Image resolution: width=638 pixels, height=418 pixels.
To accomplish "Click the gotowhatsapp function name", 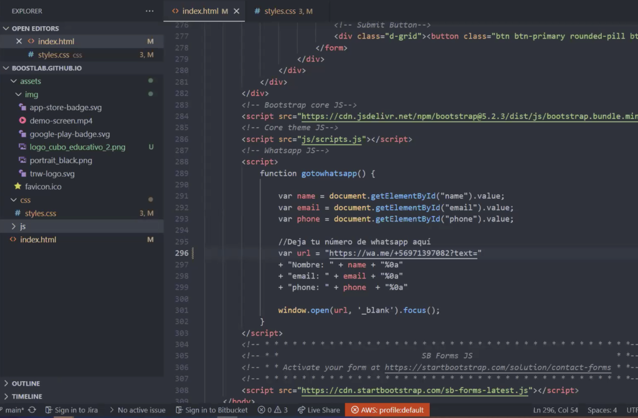I will coord(329,173).
